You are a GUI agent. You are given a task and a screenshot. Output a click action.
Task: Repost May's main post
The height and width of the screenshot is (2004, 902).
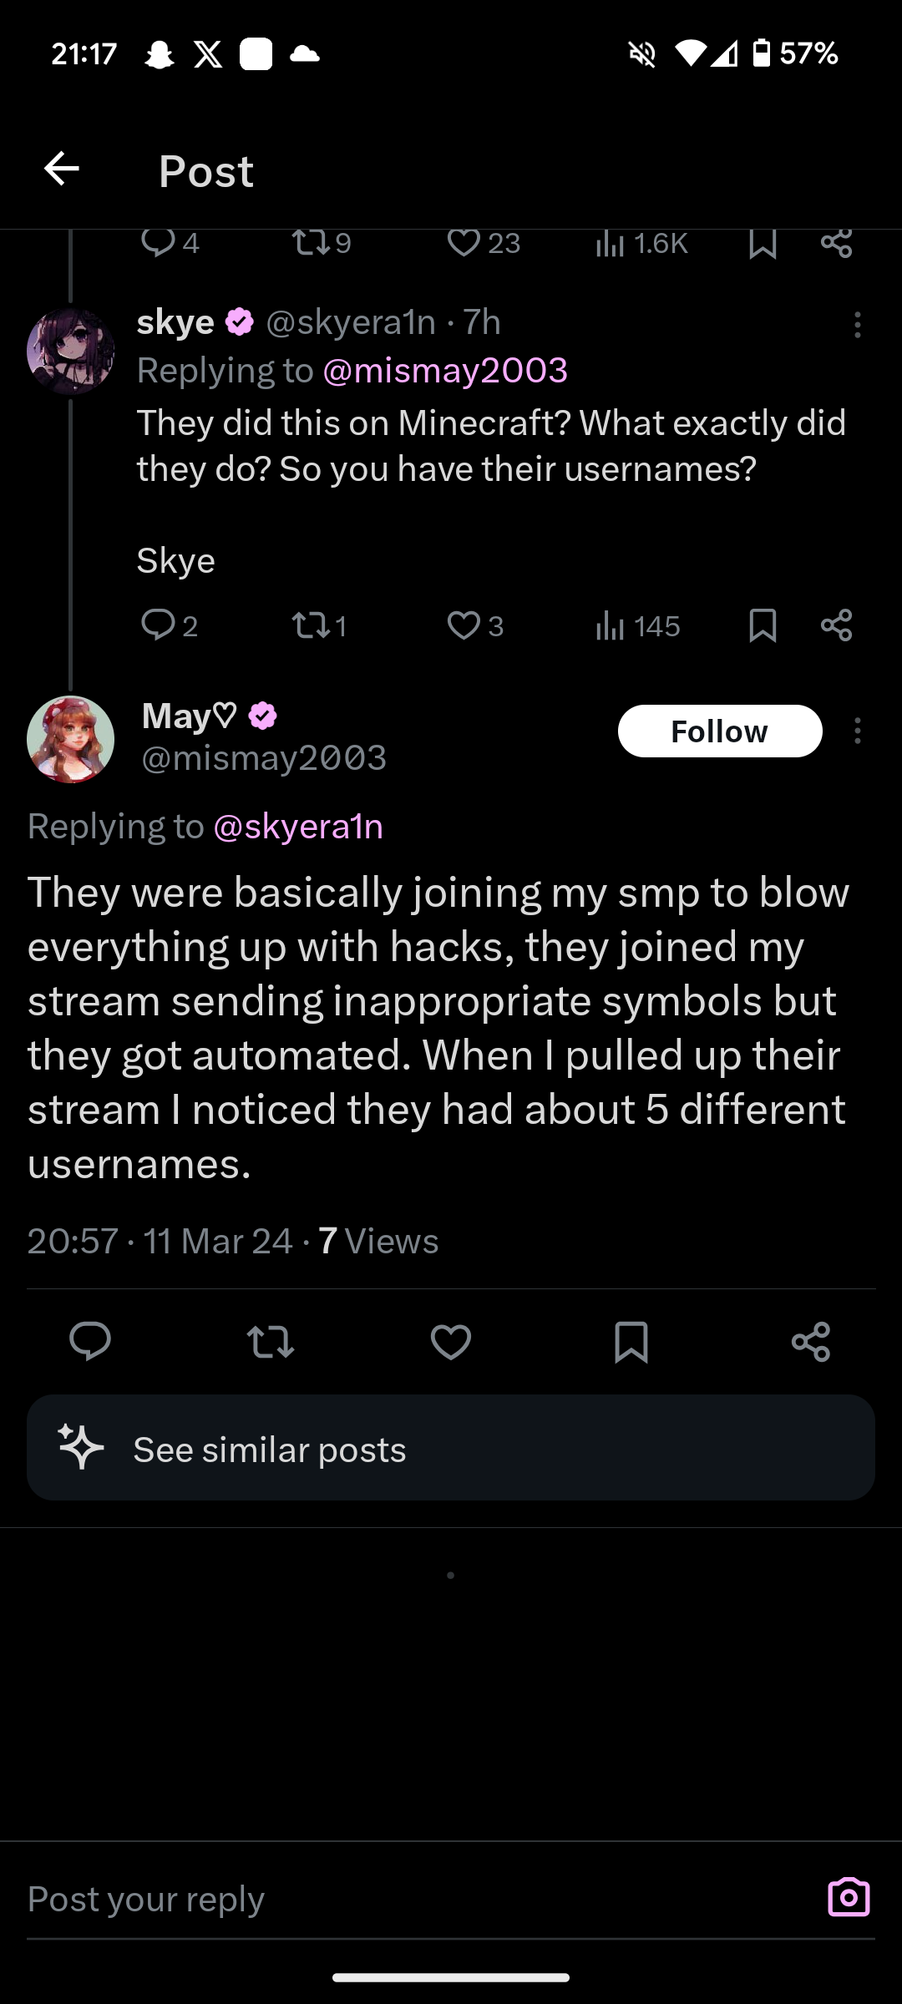tap(271, 1342)
